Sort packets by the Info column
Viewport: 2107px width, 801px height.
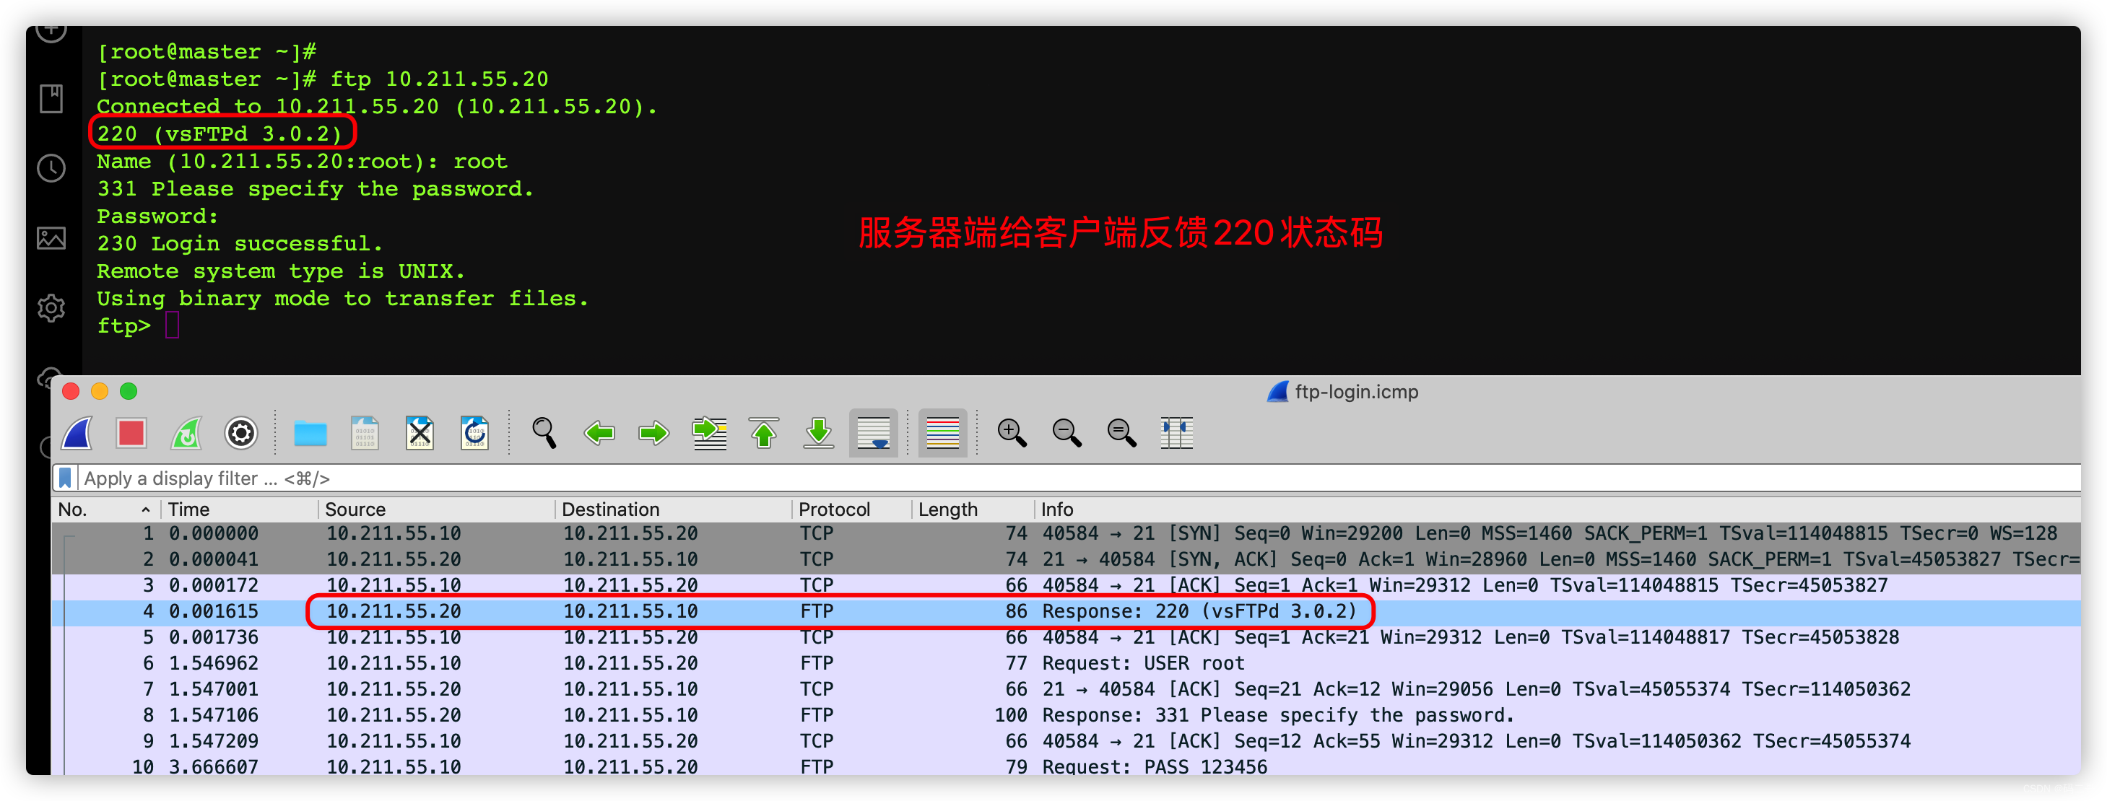pyautogui.click(x=1558, y=510)
